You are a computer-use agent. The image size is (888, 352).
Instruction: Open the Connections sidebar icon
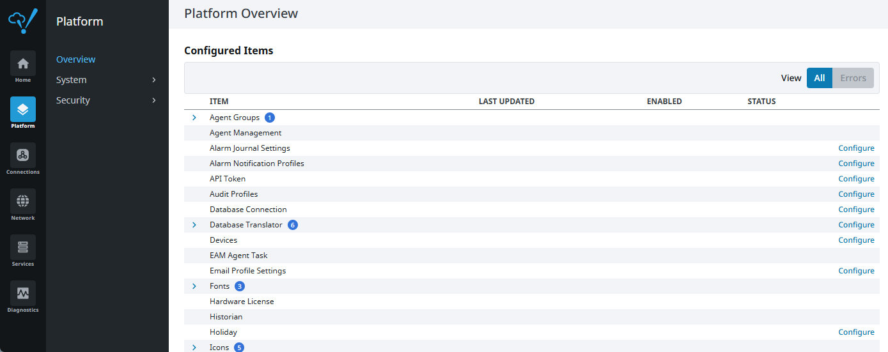[x=23, y=155]
